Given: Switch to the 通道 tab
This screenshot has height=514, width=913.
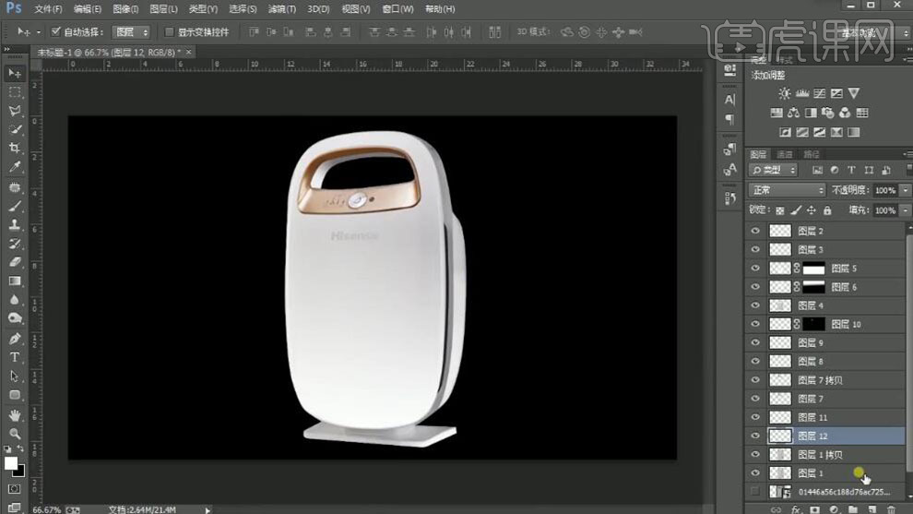Looking at the screenshot, I should click(784, 154).
